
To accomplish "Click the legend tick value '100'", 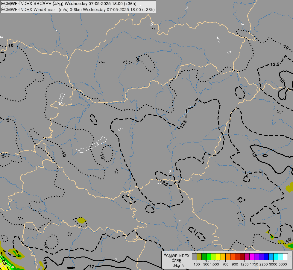I will [197, 264].
